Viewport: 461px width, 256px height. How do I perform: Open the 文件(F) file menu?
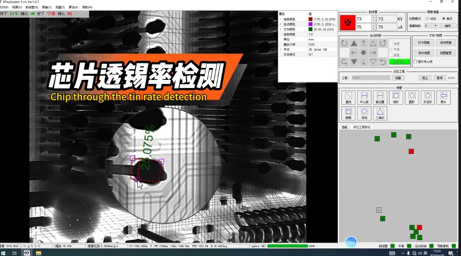tap(5, 7)
